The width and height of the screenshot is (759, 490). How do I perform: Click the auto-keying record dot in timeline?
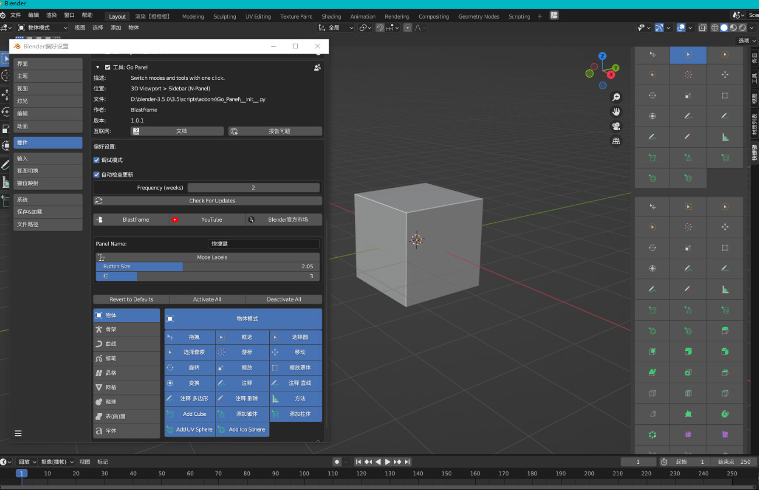point(336,462)
